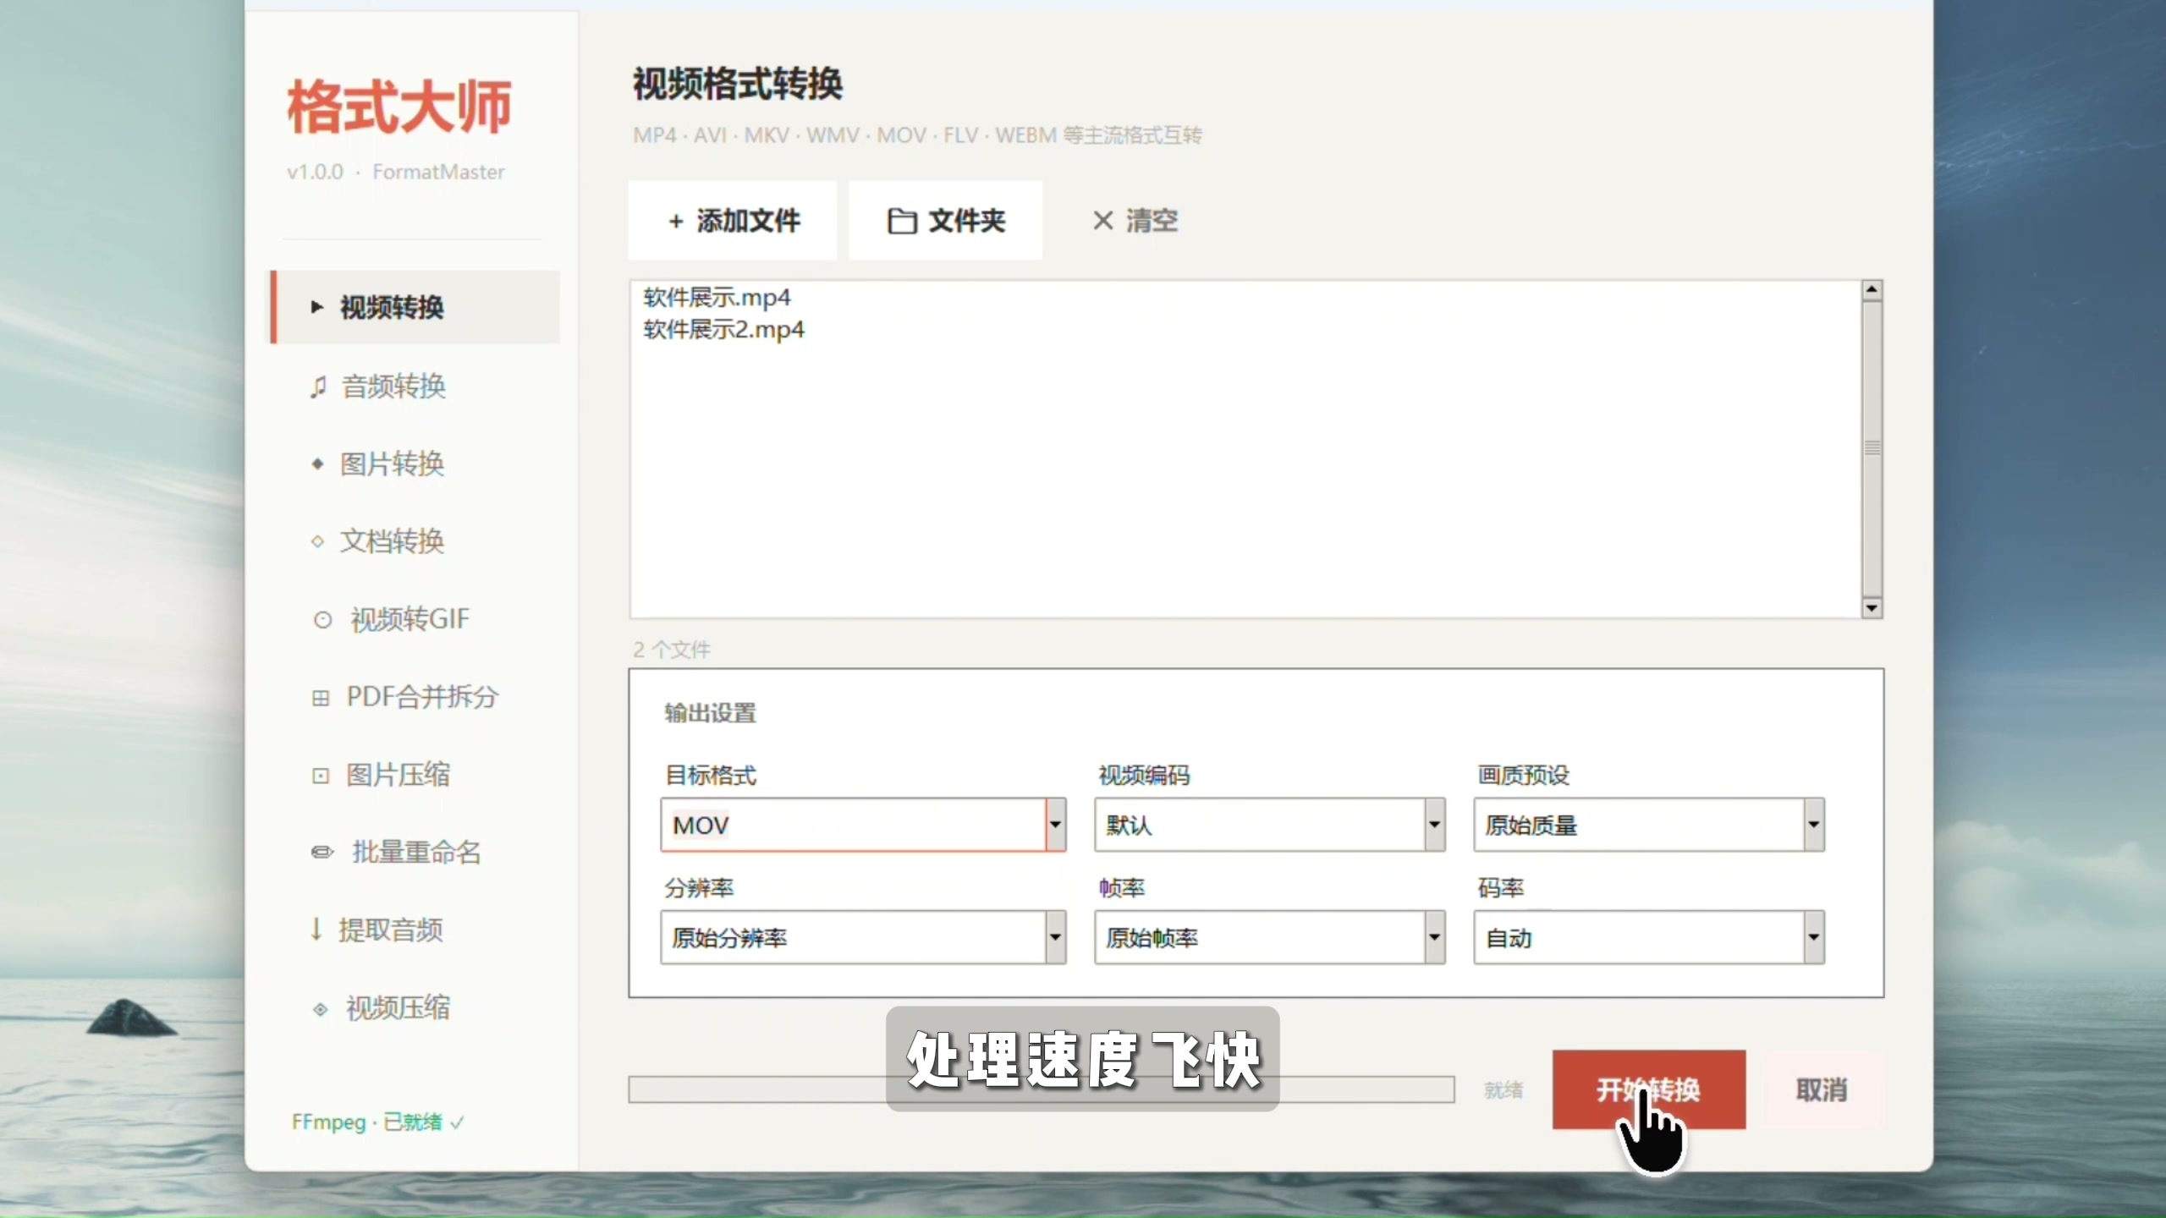Click the diamond icon beside 图片转换
The image size is (2166, 1218).
click(317, 464)
